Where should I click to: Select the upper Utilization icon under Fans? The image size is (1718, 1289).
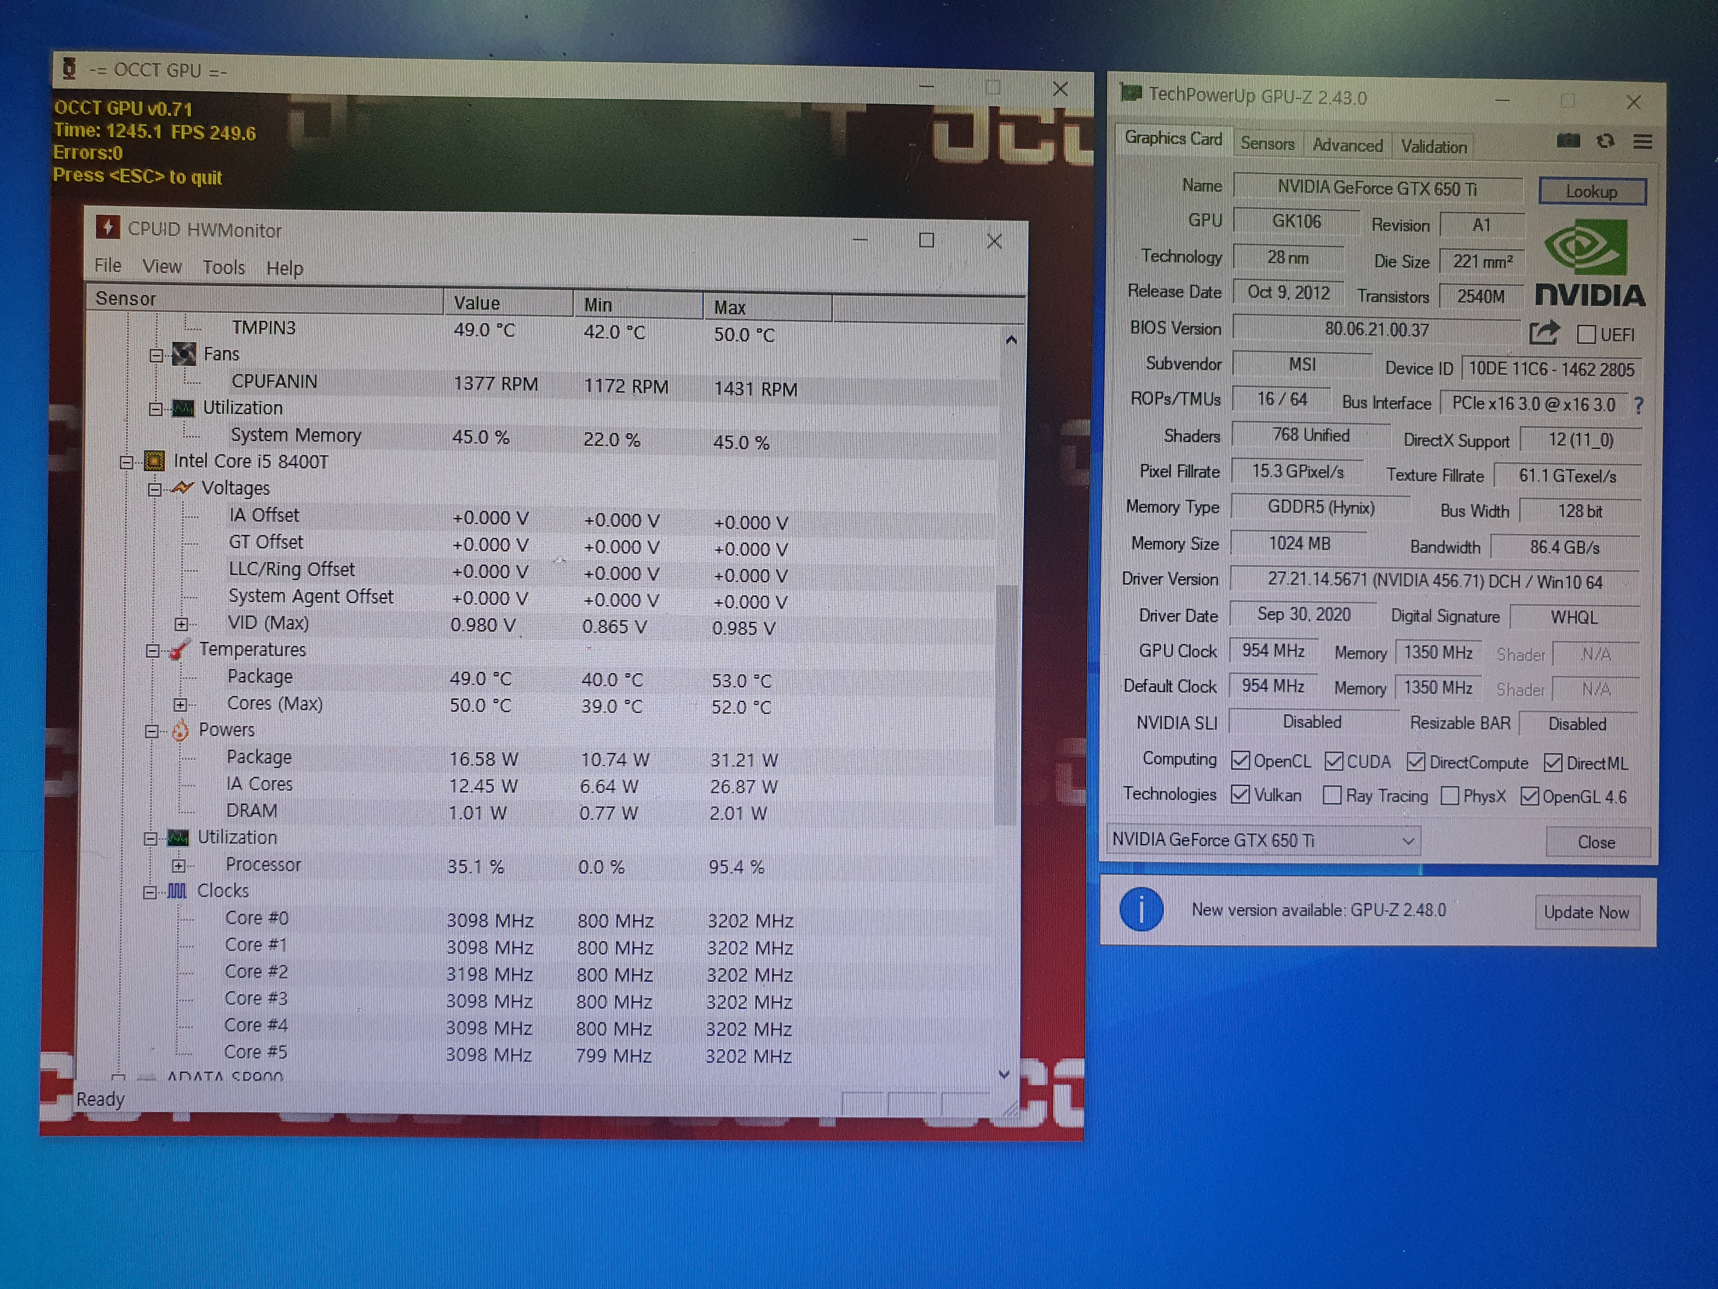pyautogui.click(x=183, y=408)
